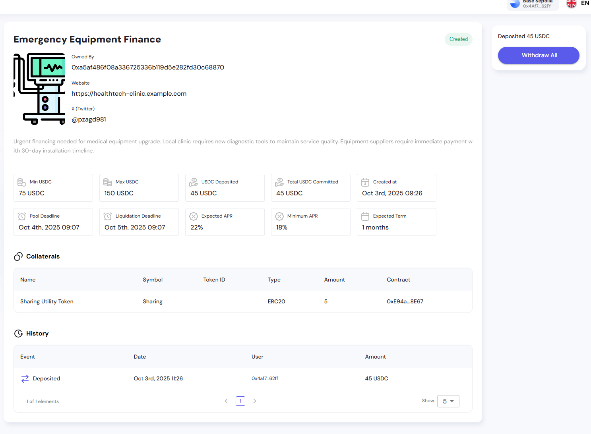Image resolution: width=591 pixels, height=434 pixels.
Task: Click the History clock icon
Action: pyautogui.click(x=18, y=334)
